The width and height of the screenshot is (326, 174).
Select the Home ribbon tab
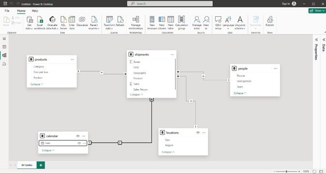click(x=21, y=11)
